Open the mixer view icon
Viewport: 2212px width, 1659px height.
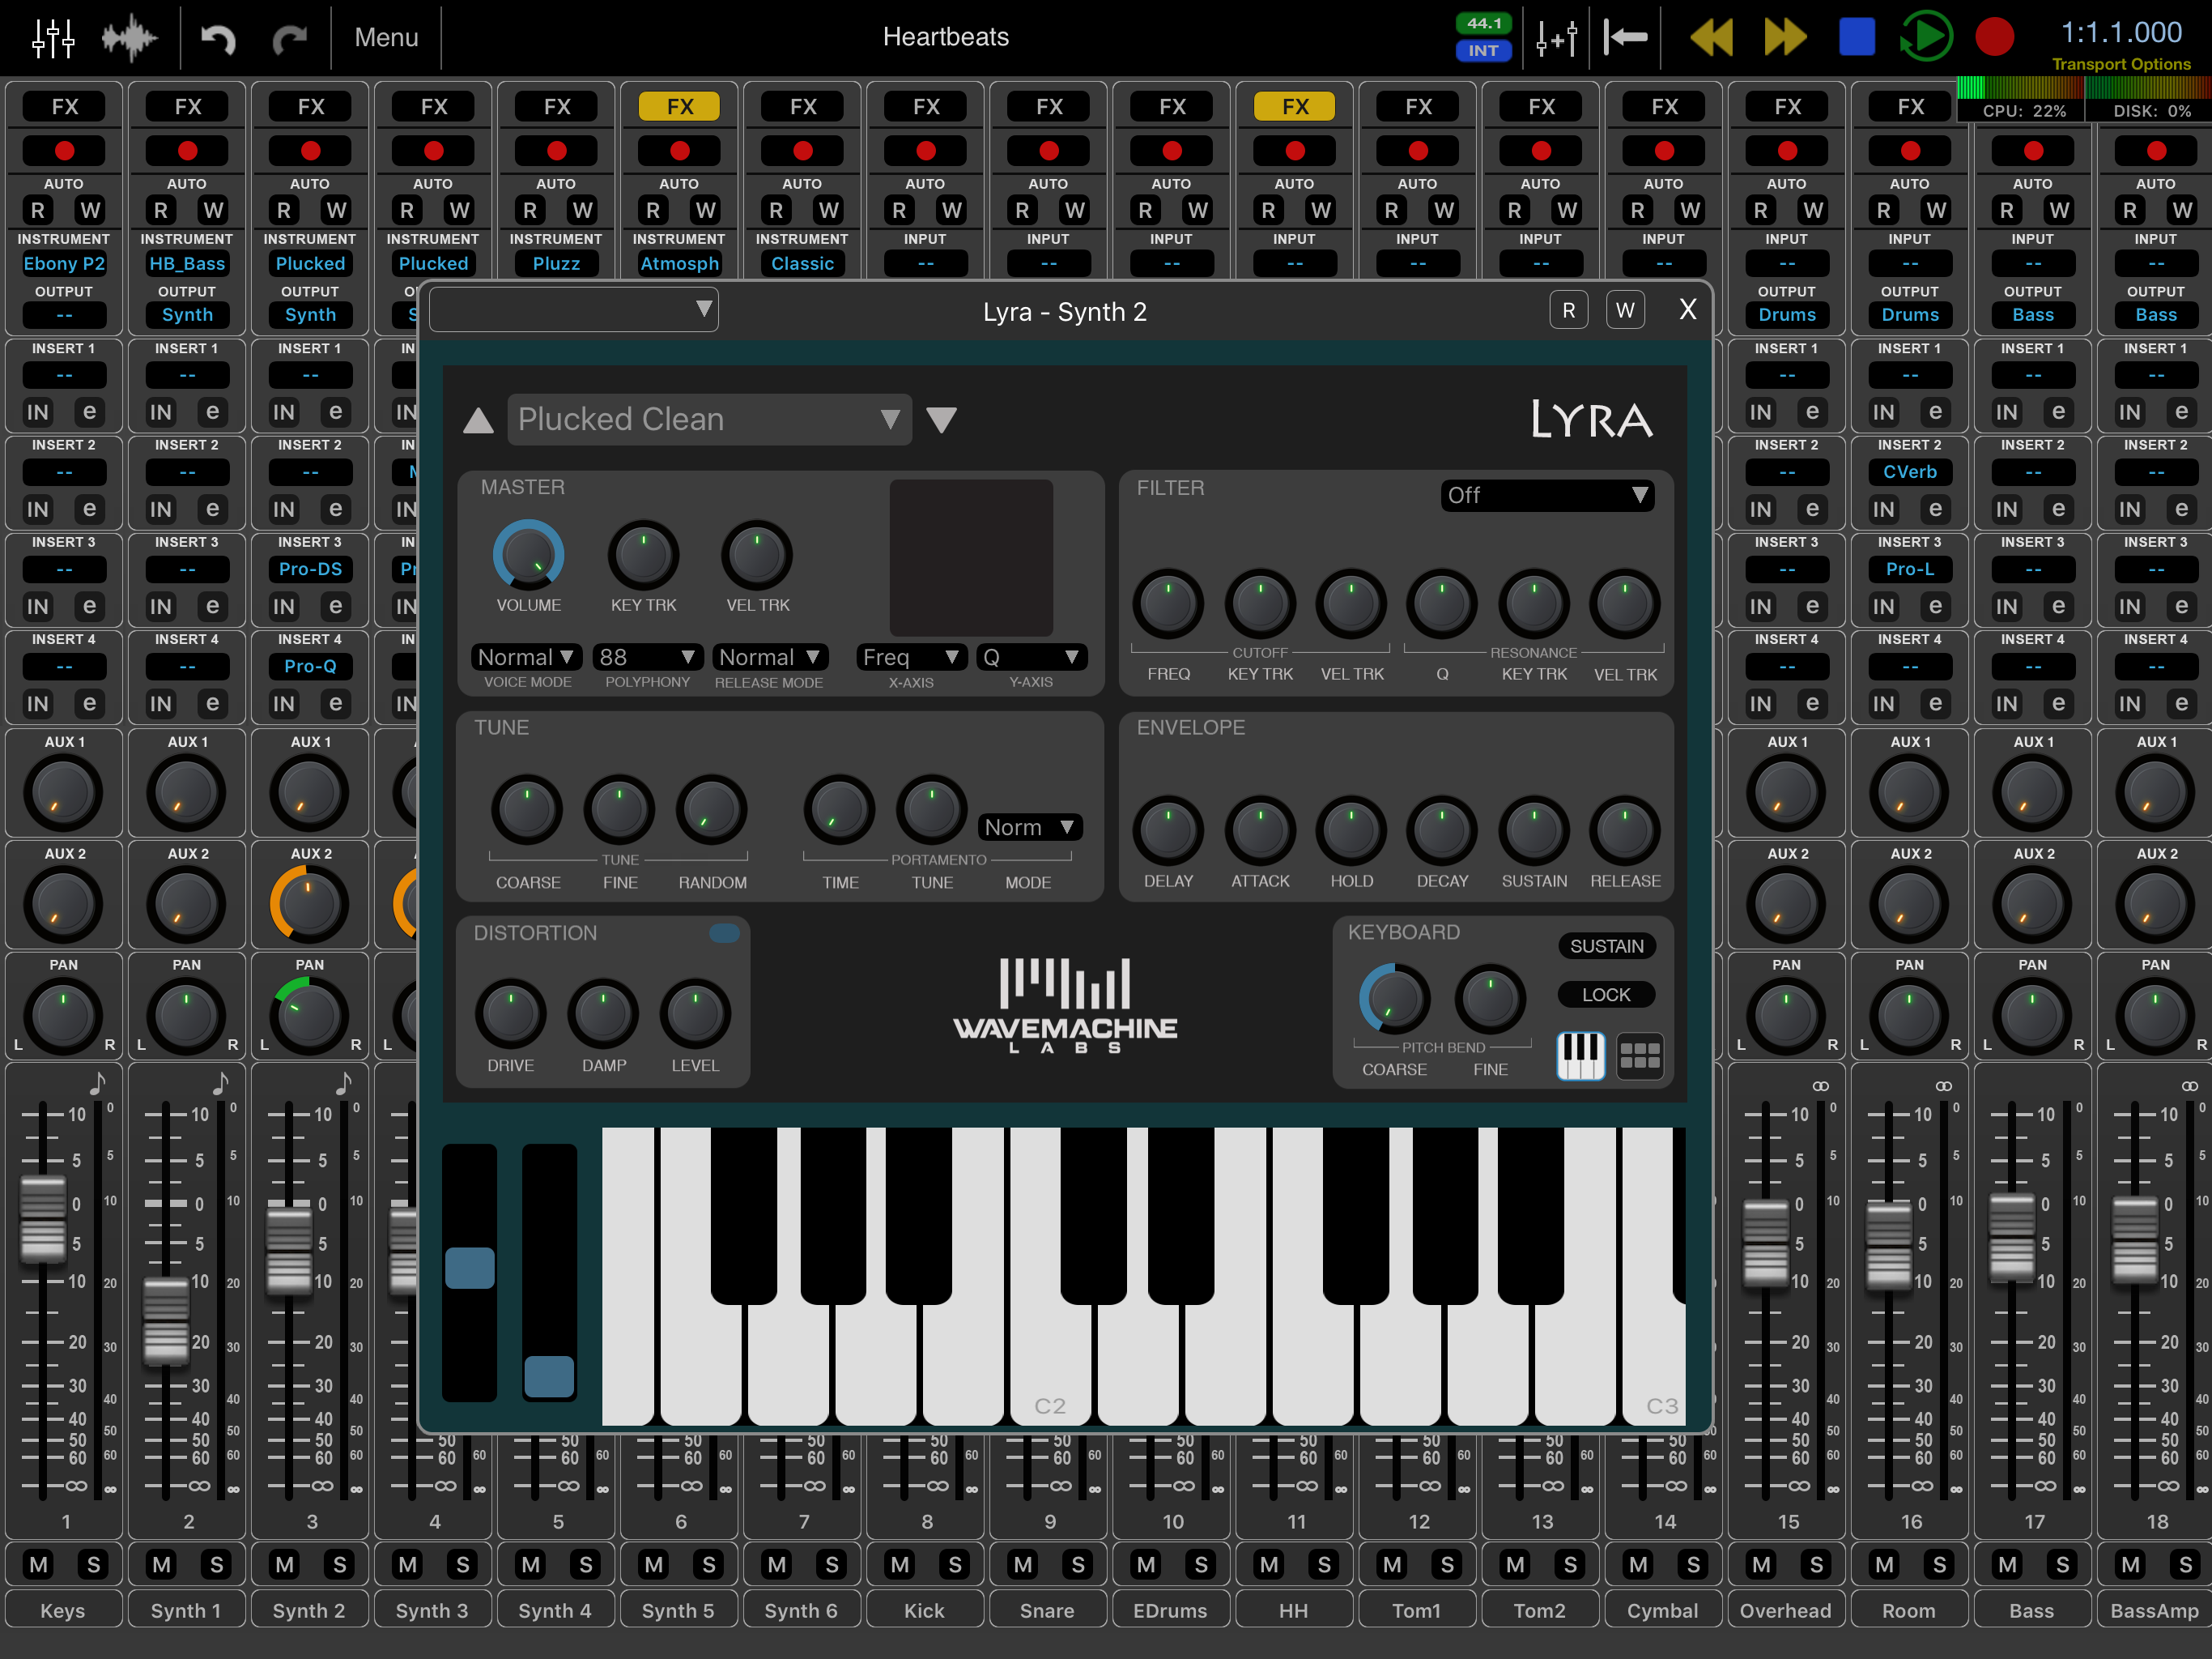pos(53,37)
